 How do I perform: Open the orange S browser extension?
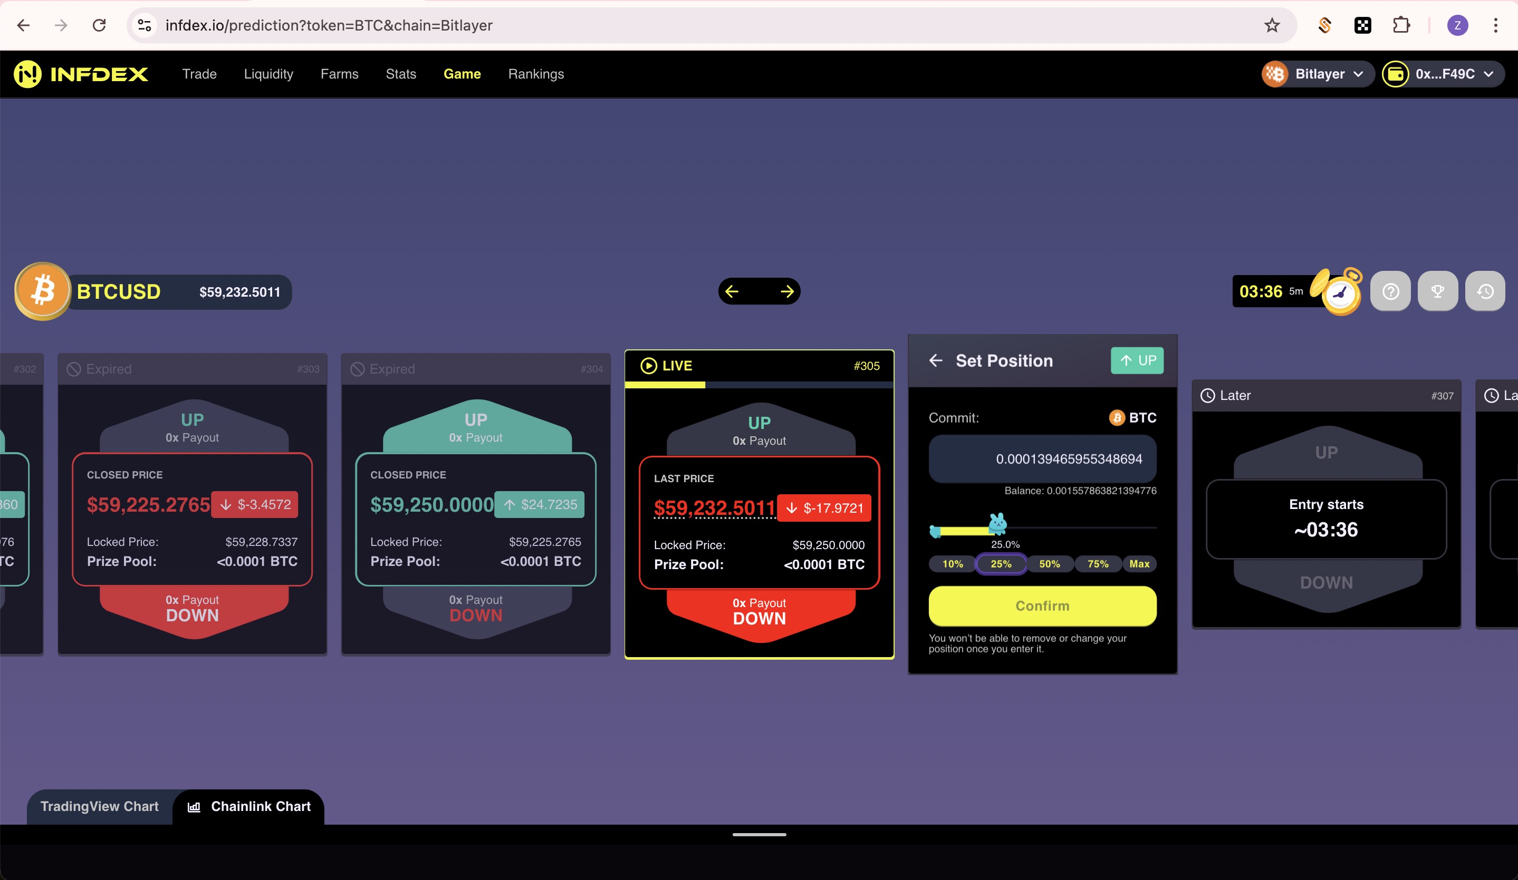click(1324, 25)
